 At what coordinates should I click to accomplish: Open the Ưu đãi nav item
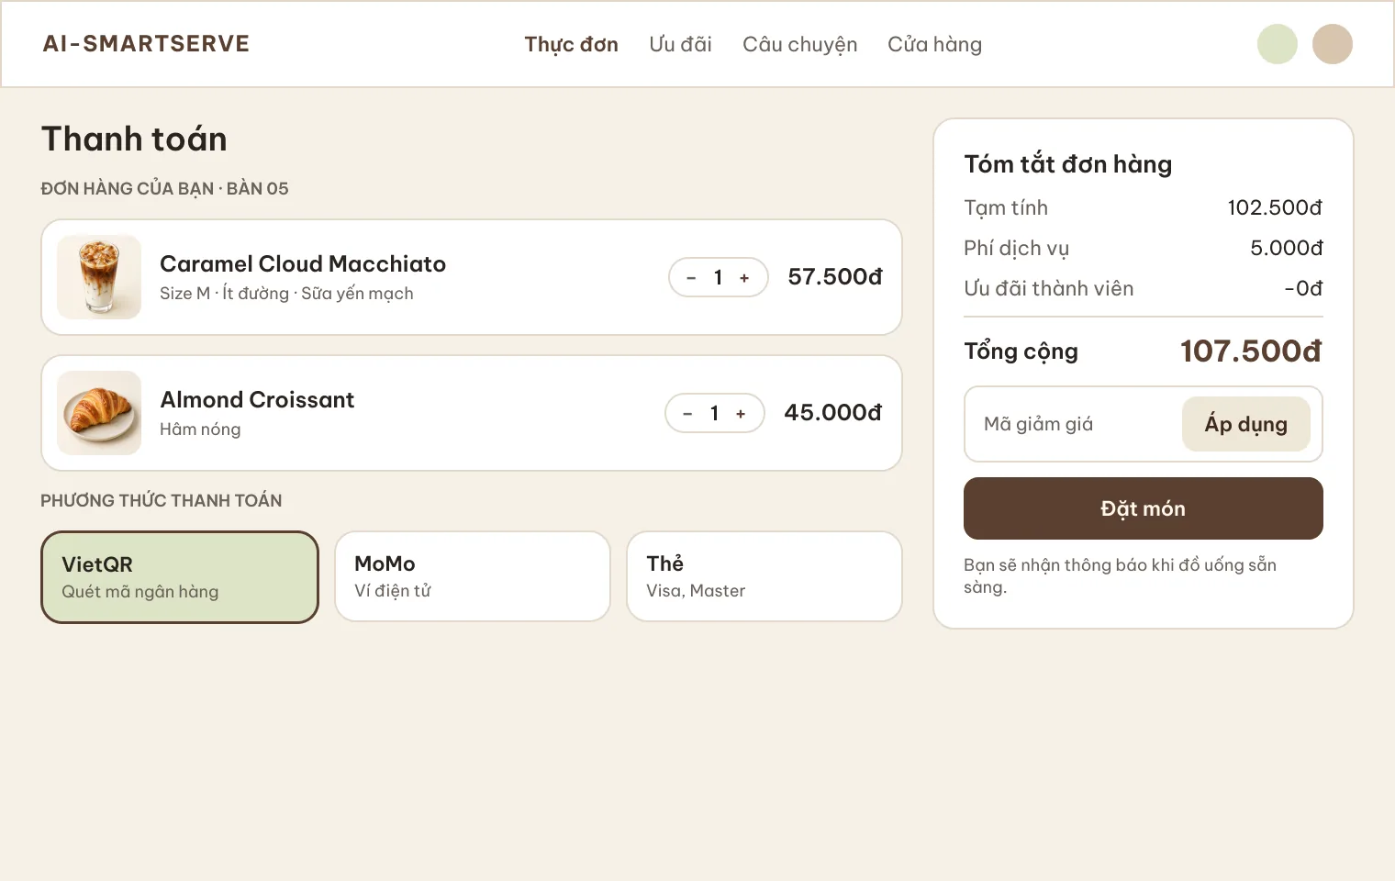pos(680,44)
